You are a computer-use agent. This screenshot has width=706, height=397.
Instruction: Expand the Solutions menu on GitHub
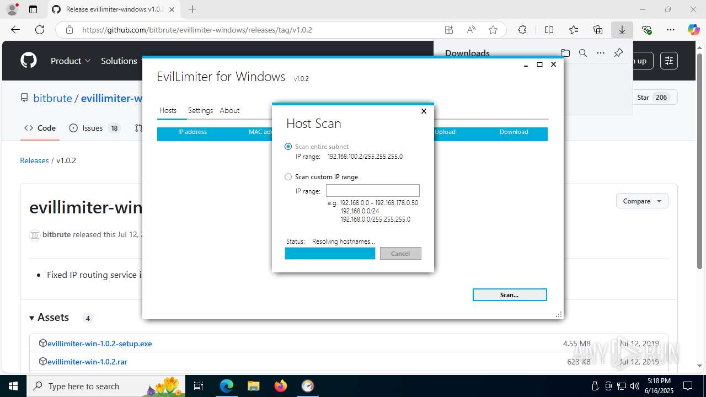click(x=119, y=61)
